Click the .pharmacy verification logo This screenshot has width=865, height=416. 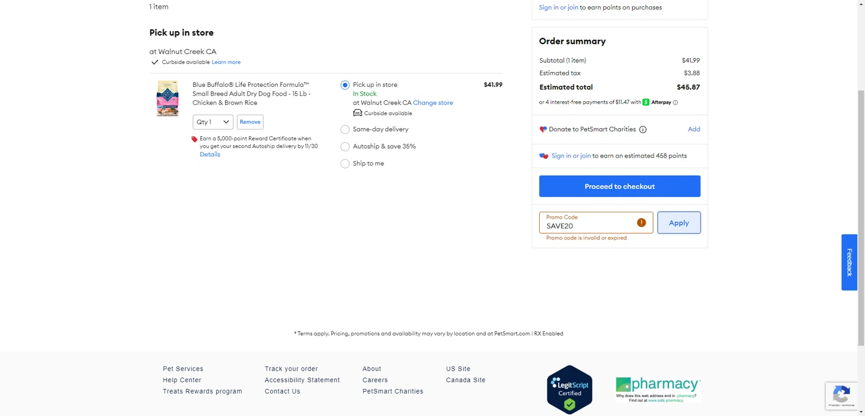[658, 390]
